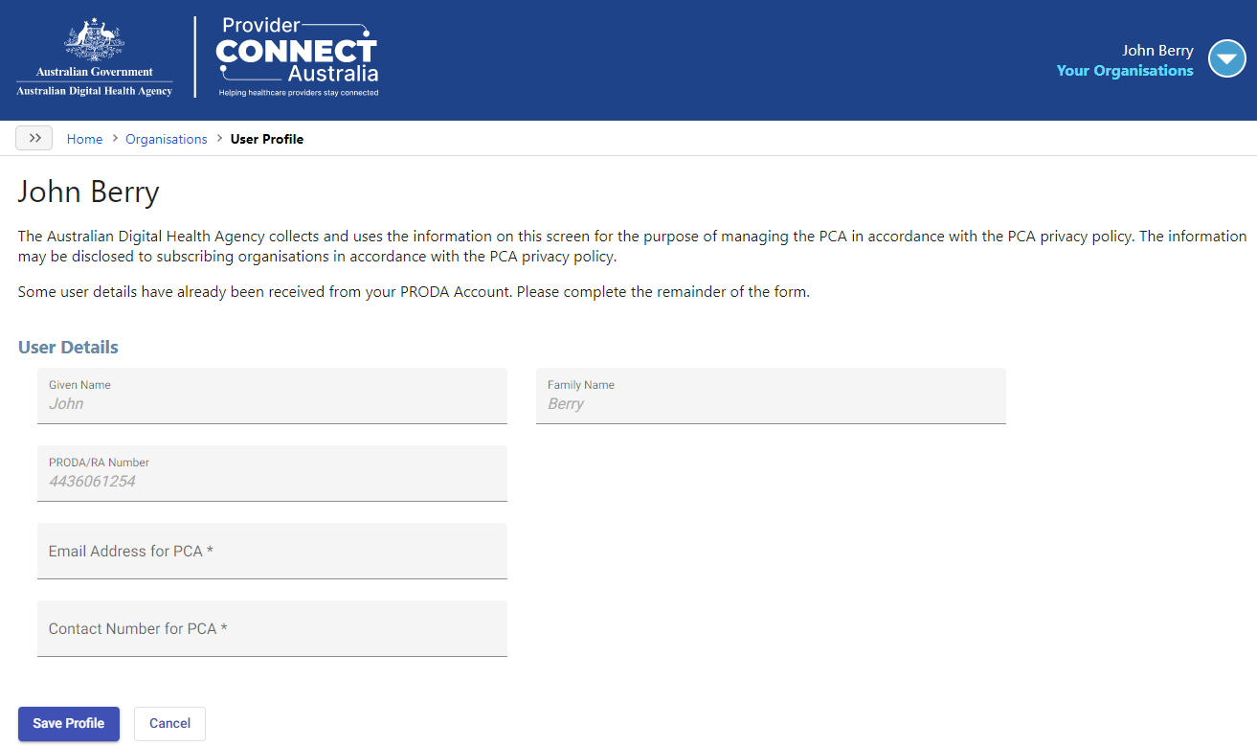
Task: Click the Provider Connect Australia logo
Action: 297,57
